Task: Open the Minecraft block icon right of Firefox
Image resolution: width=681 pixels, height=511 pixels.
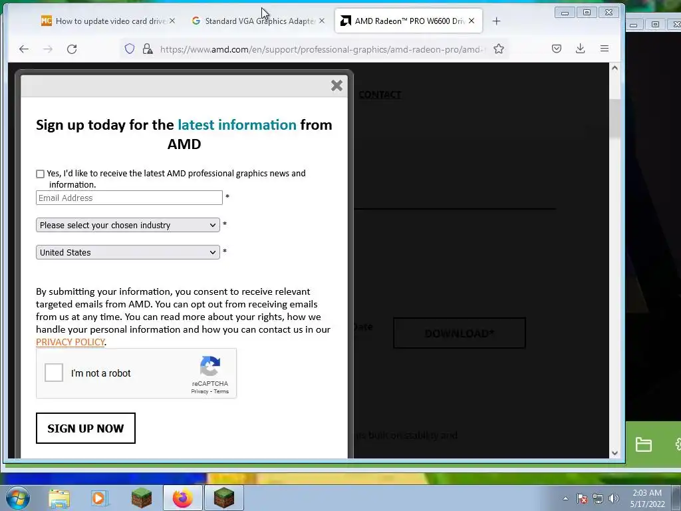Action: click(224, 498)
